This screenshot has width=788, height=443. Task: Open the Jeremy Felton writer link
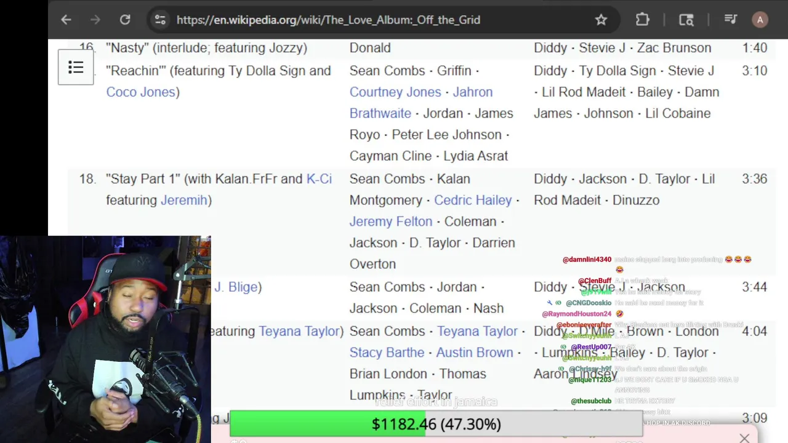click(391, 221)
